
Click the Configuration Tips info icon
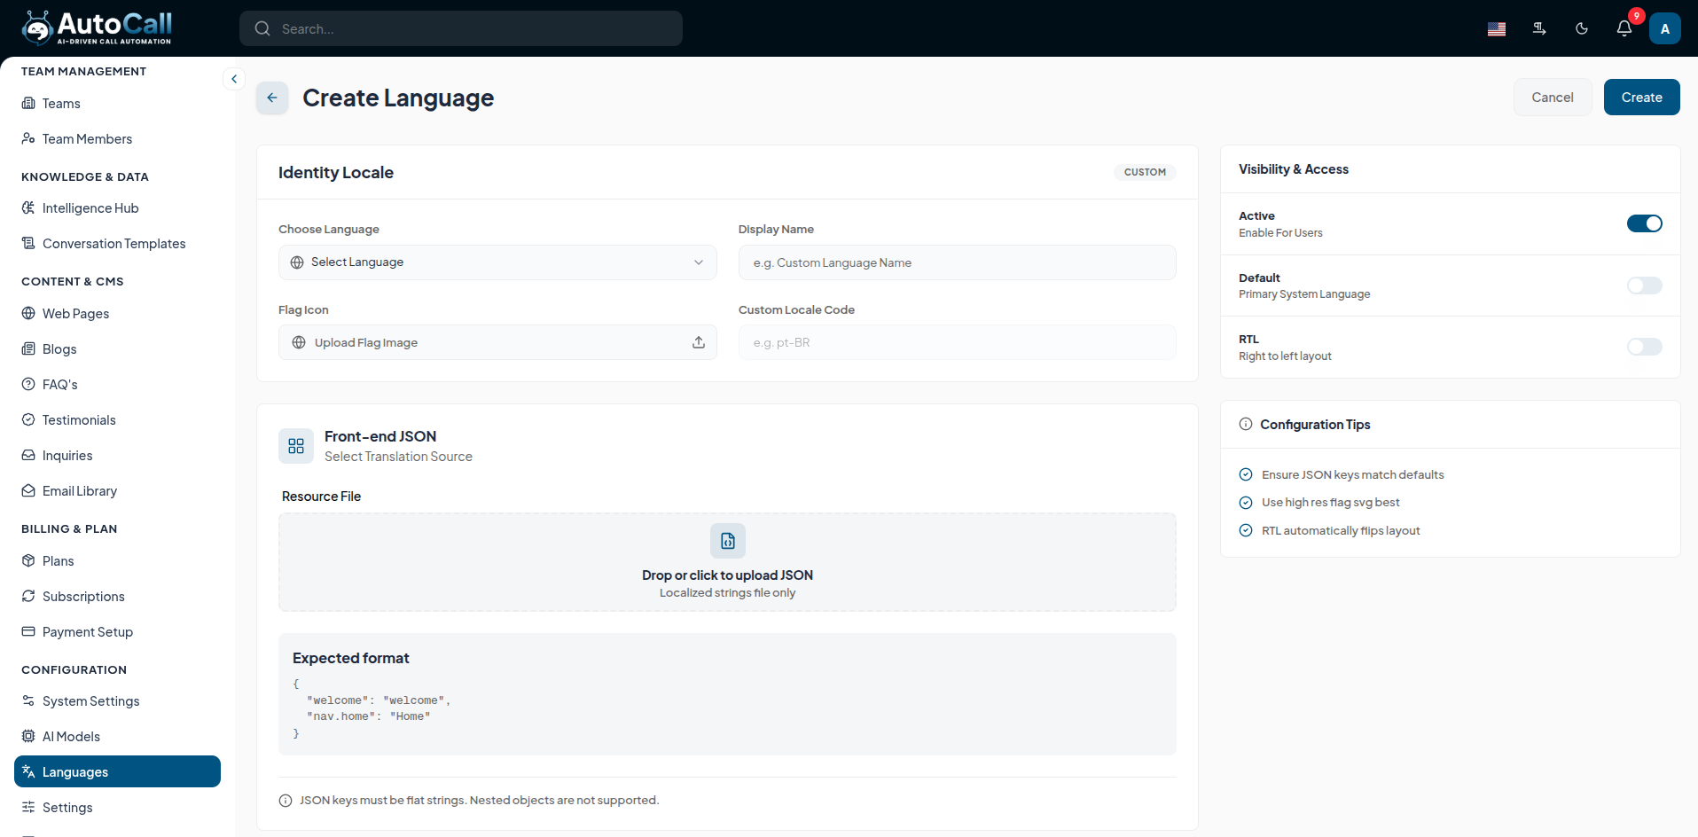pyautogui.click(x=1246, y=424)
